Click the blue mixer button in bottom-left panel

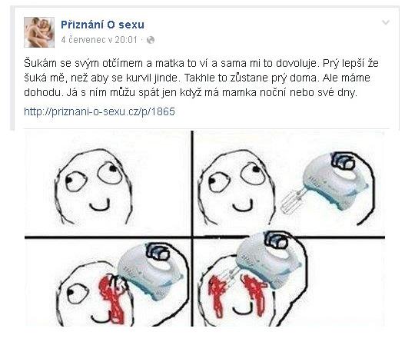click(x=158, y=251)
